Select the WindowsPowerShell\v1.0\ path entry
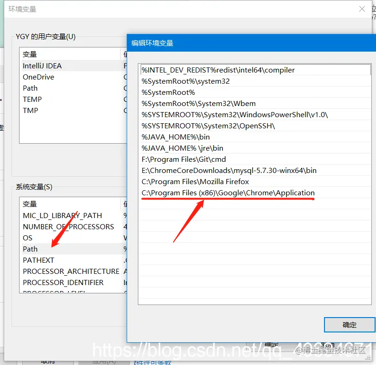The image size is (376, 365). [255, 114]
